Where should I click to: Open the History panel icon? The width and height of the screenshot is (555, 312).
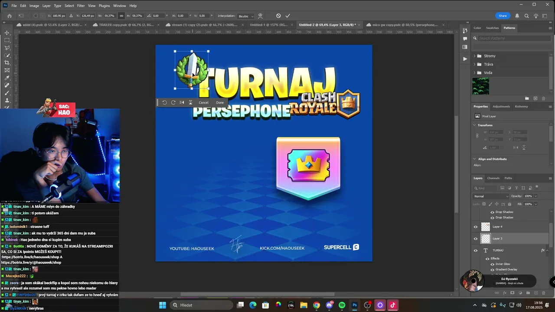[x=465, y=31]
